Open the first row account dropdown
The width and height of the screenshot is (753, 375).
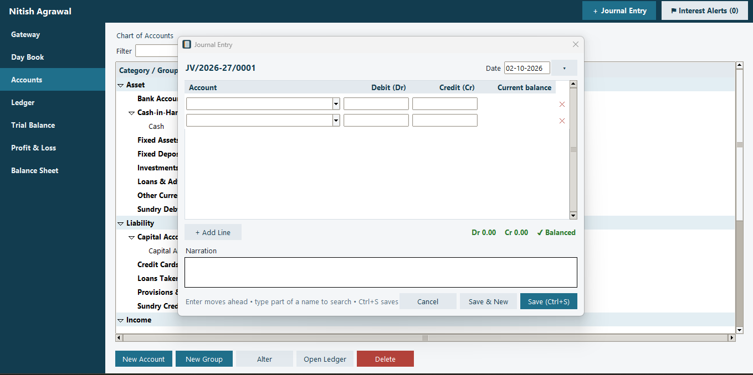coord(336,104)
